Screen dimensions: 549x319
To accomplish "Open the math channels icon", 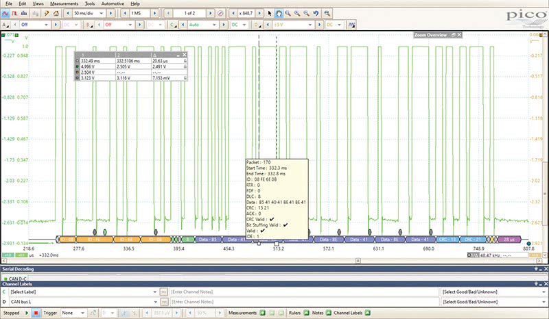I will pyautogui.click(x=351, y=25).
